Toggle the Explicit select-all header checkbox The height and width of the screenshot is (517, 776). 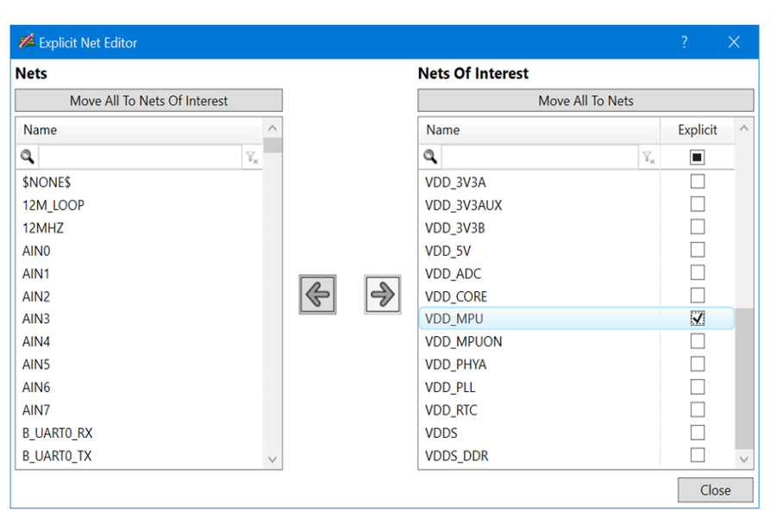click(698, 157)
